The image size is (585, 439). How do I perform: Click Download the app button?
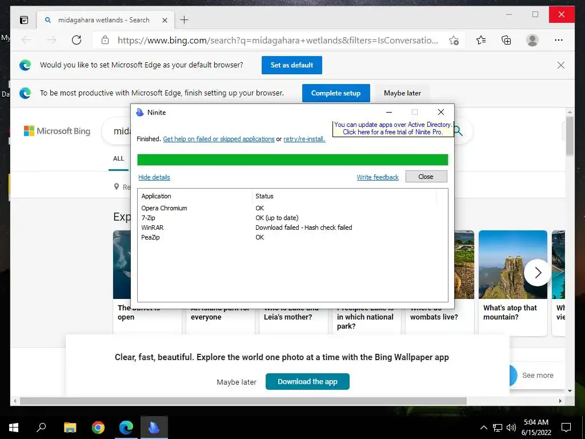pyautogui.click(x=307, y=381)
